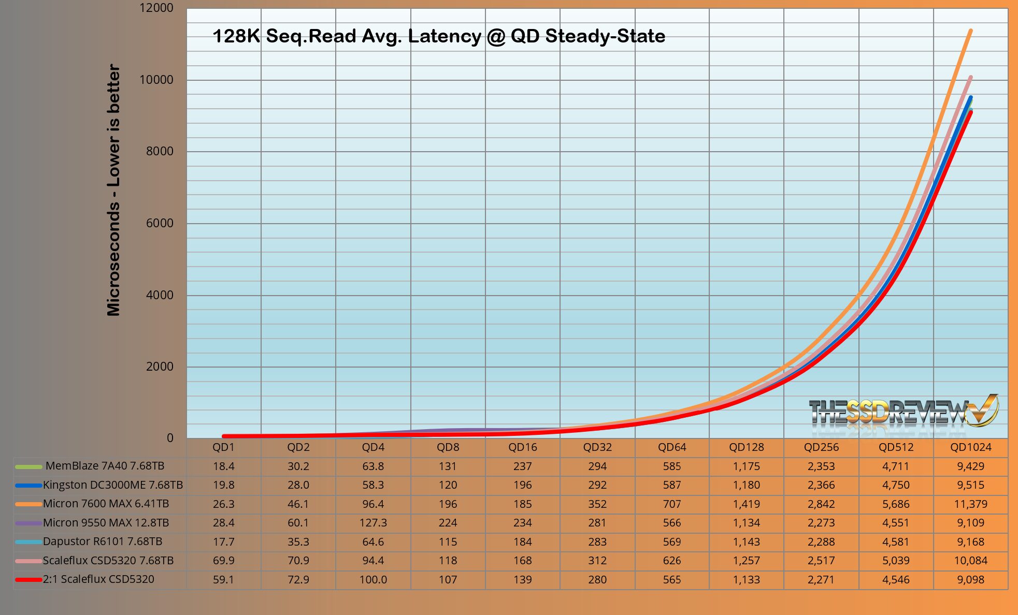1018x615 pixels.
Task: Click the chart title text
Action: coord(438,36)
